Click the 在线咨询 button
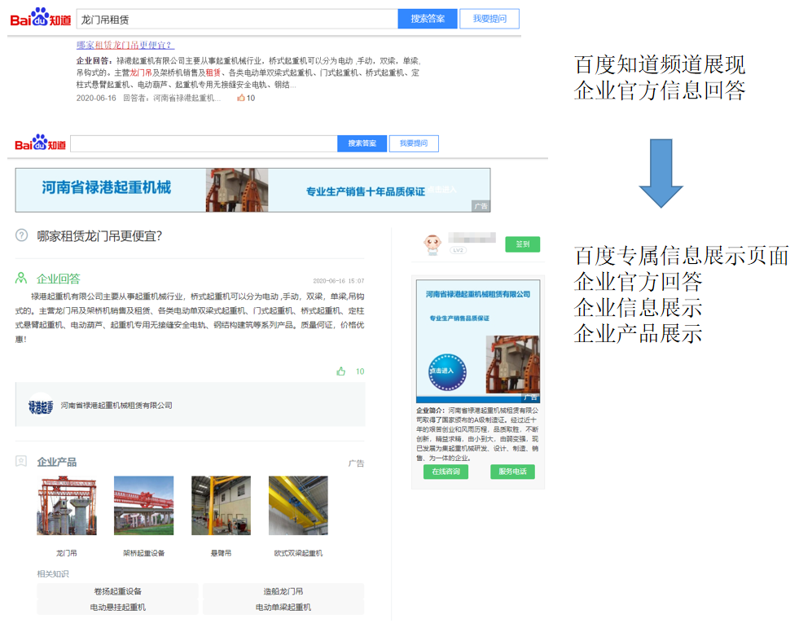 tap(446, 472)
